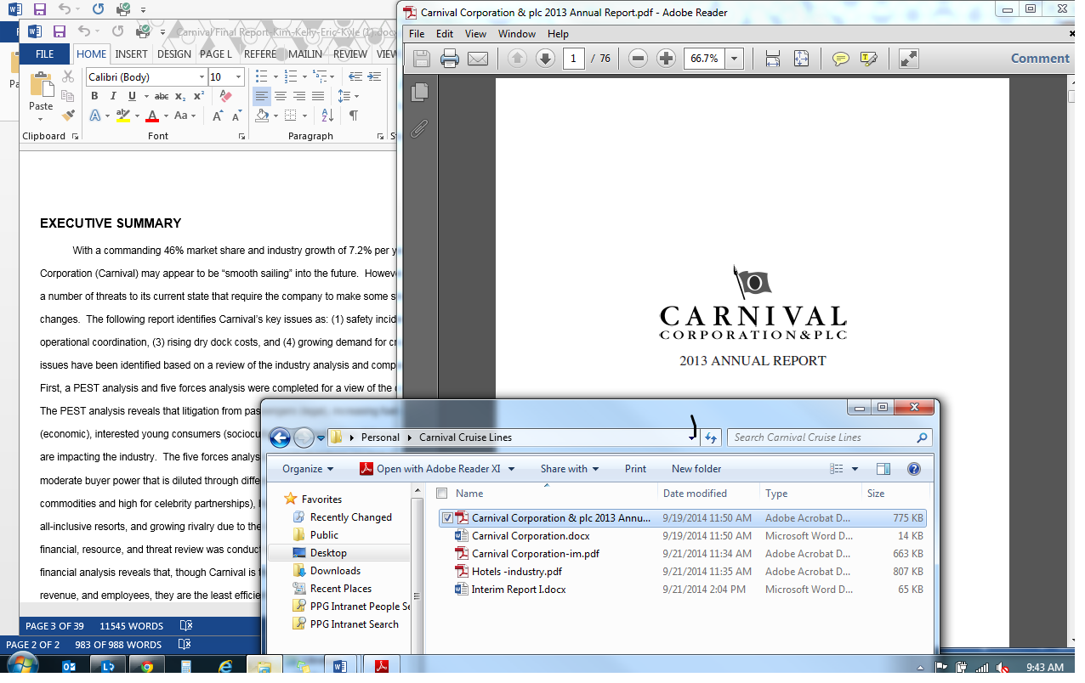Open the attachments paperclip panel
This screenshot has width=1085, height=683.
pos(420,128)
